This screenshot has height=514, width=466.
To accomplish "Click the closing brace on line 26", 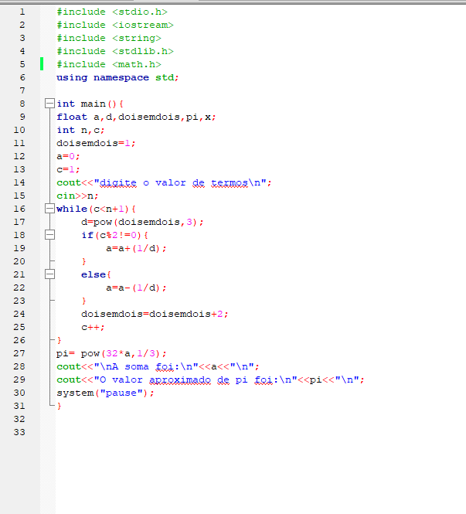I will point(60,340).
